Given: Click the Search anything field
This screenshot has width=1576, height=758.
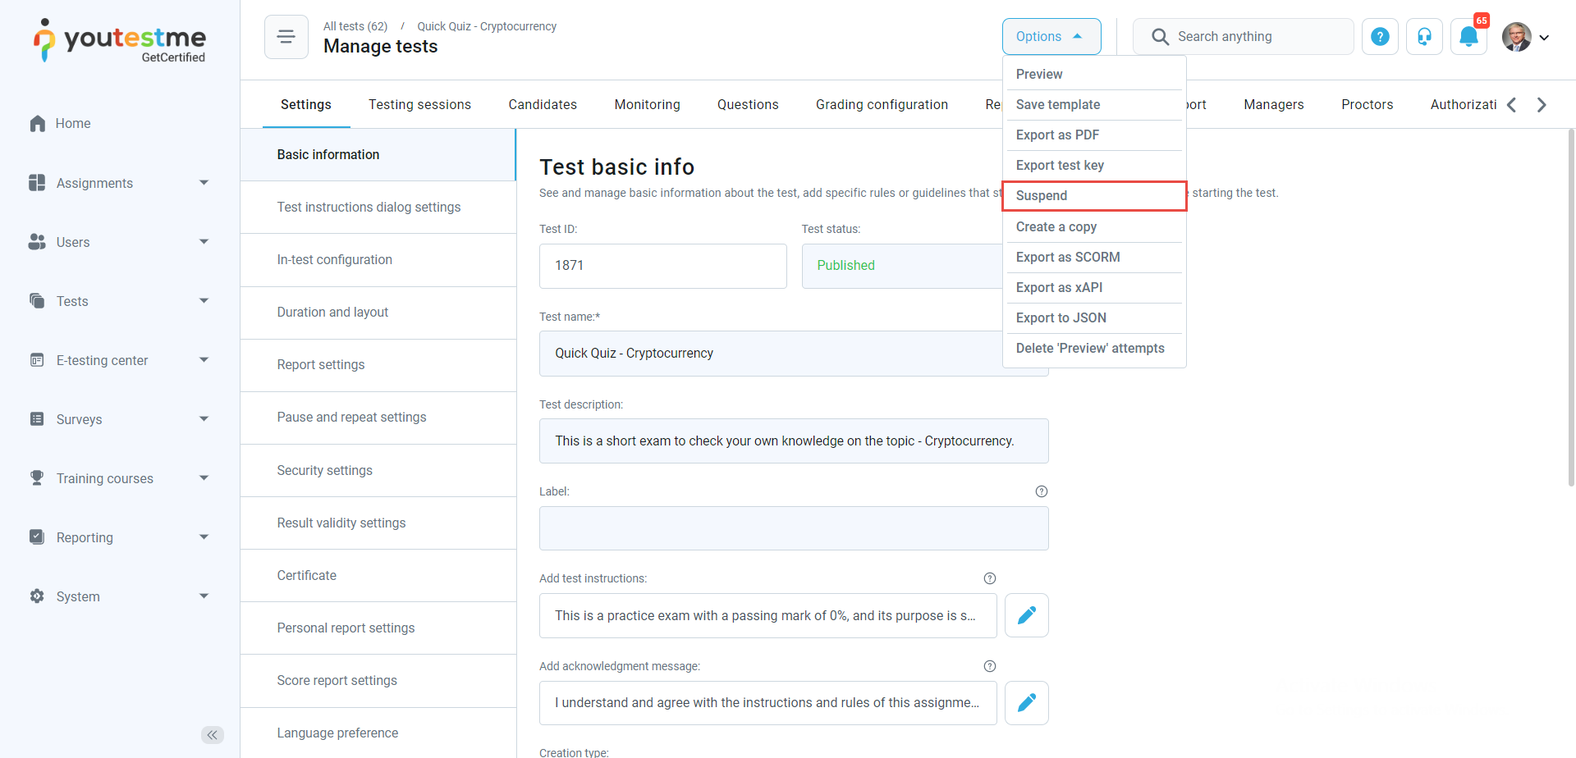Looking at the screenshot, I should point(1243,37).
